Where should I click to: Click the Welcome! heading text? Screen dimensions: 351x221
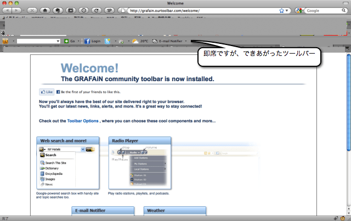pyautogui.click(x=89, y=68)
